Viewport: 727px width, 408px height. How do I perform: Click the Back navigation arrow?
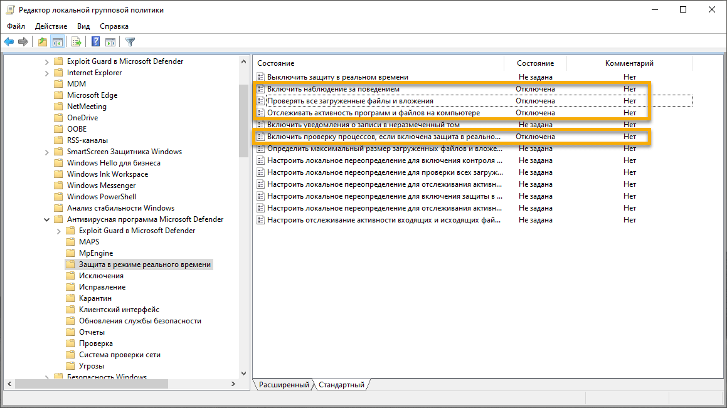pyautogui.click(x=9, y=41)
